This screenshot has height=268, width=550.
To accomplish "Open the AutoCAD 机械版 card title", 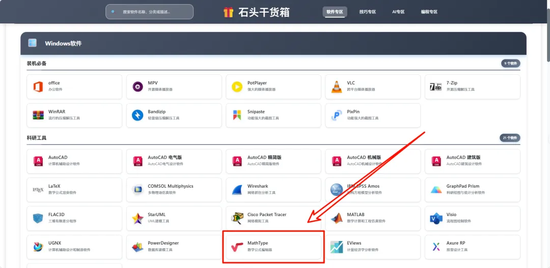I will point(364,157).
